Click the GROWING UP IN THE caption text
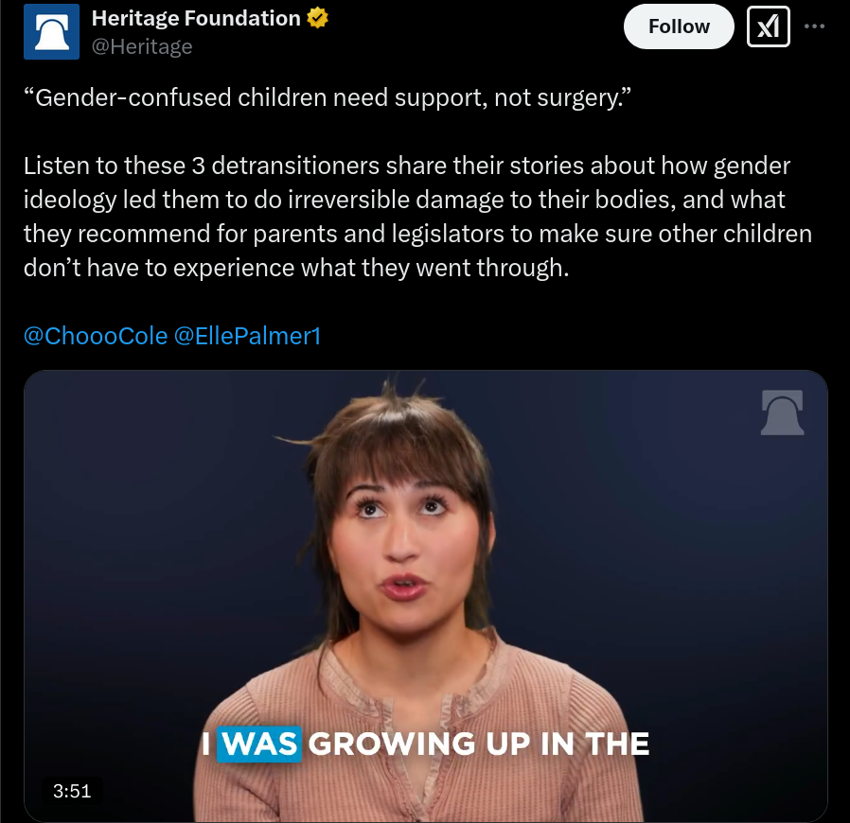Image resolution: width=850 pixels, height=823 pixels. [x=479, y=744]
